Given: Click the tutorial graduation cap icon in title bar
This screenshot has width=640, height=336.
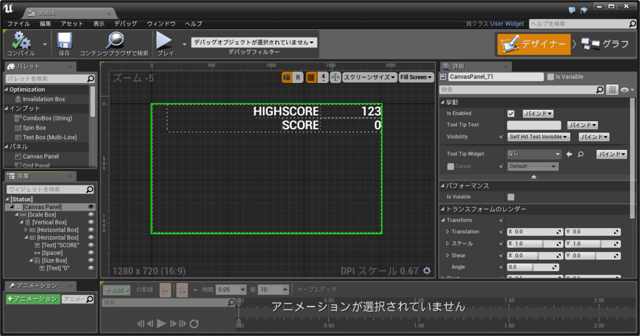Looking at the screenshot, I should pyautogui.click(x=584, y=11).
